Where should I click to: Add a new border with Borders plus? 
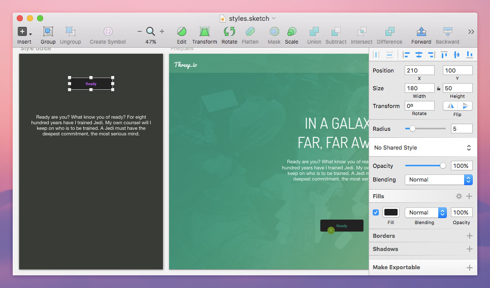(469, 236)
